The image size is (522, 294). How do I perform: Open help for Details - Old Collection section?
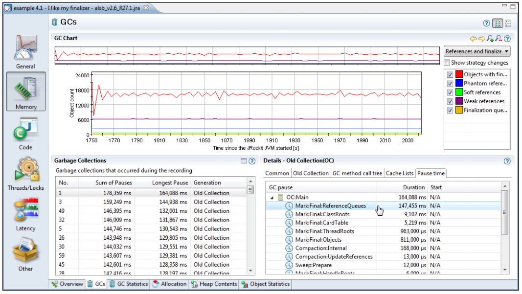coord(507,161)
